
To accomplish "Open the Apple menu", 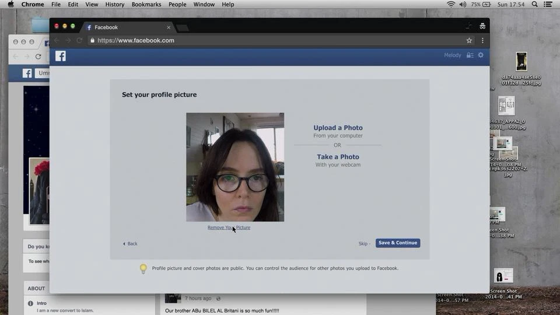I will [x=10, y=4].
